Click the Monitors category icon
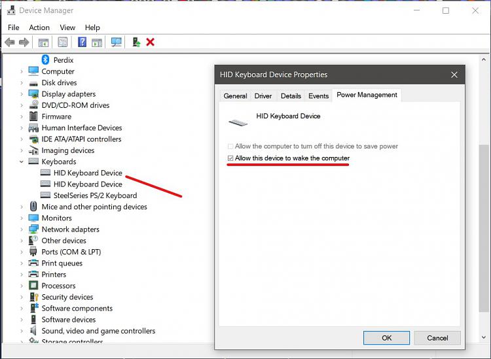Screen dimensions: 491x359 click(33, 218)
